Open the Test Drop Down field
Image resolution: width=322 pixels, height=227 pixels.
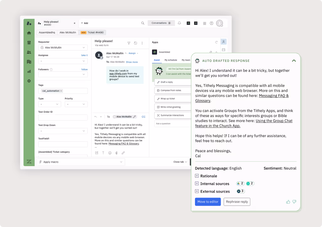point(63,131)
